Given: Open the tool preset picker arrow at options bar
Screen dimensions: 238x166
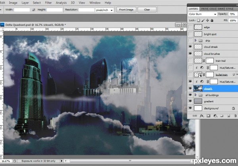Looking at the screenshot, I should [x=1, y=10].
